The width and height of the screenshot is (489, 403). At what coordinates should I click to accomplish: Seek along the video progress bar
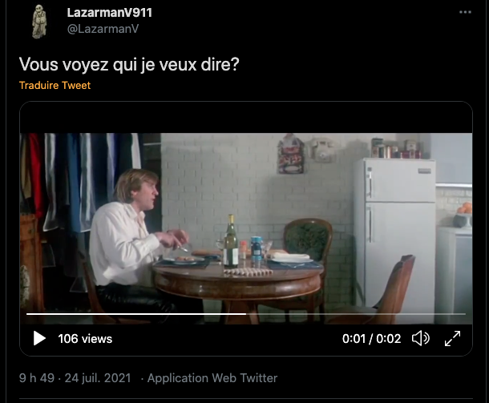(x=246, y=314)
